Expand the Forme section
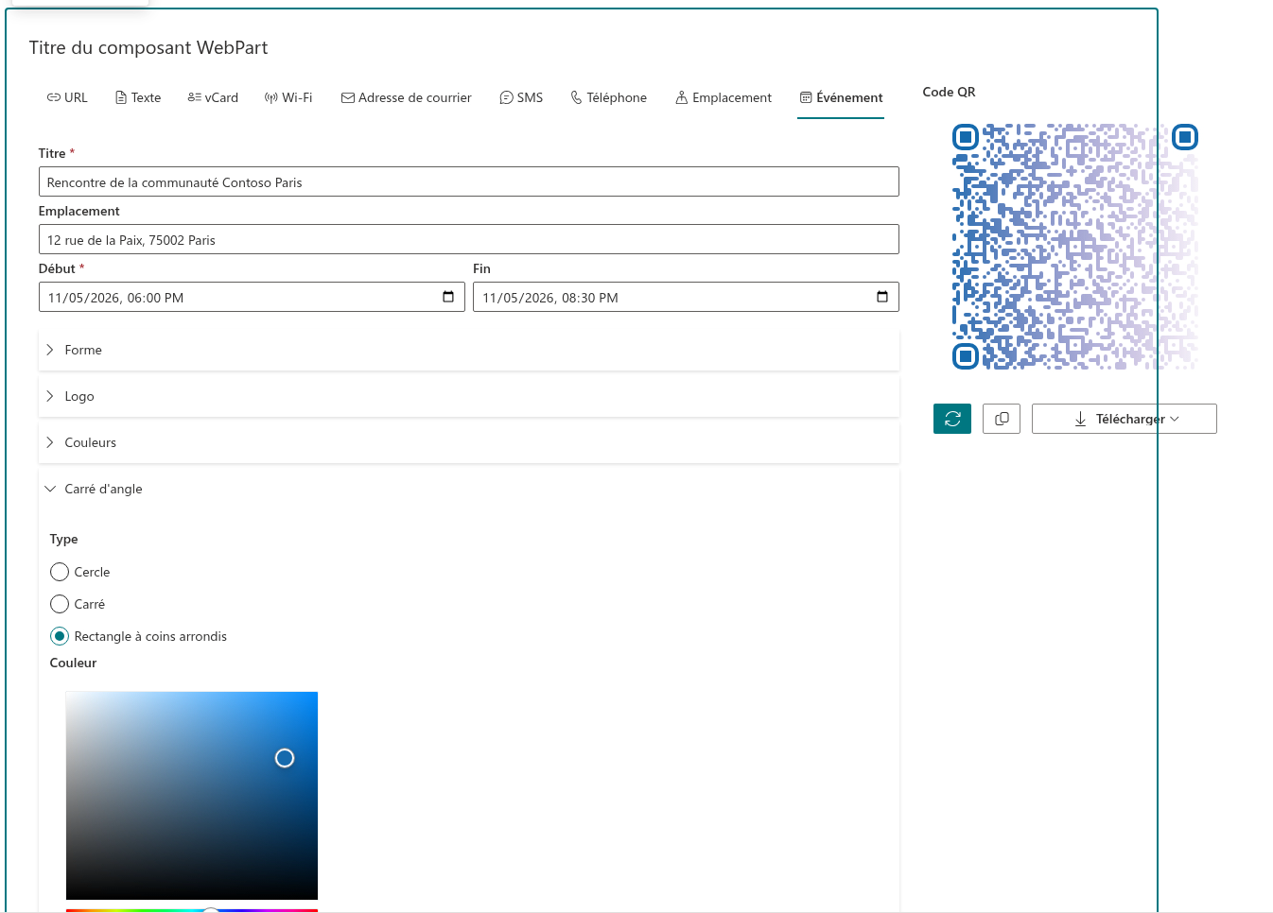 click(468, 350)
